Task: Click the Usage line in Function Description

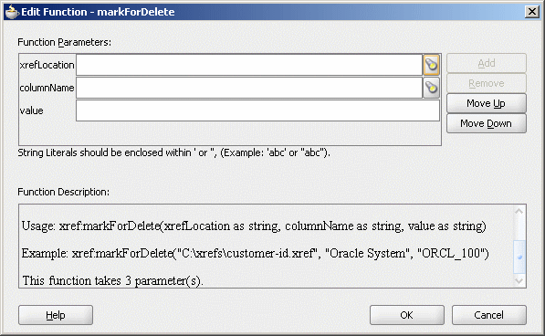Action: click(x=254, y=226)
